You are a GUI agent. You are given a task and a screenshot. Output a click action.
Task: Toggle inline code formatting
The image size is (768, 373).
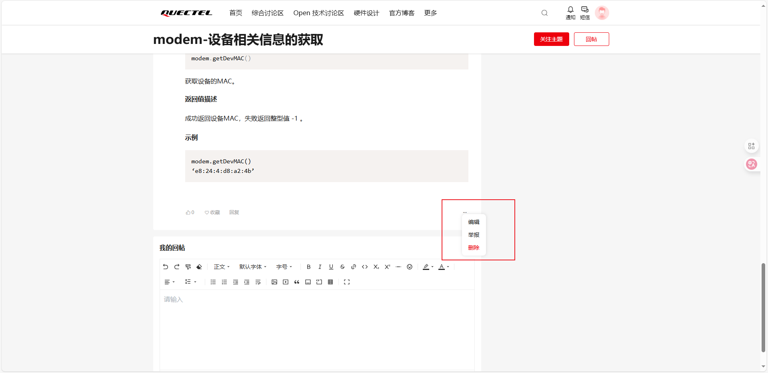(x=365, y=267)
